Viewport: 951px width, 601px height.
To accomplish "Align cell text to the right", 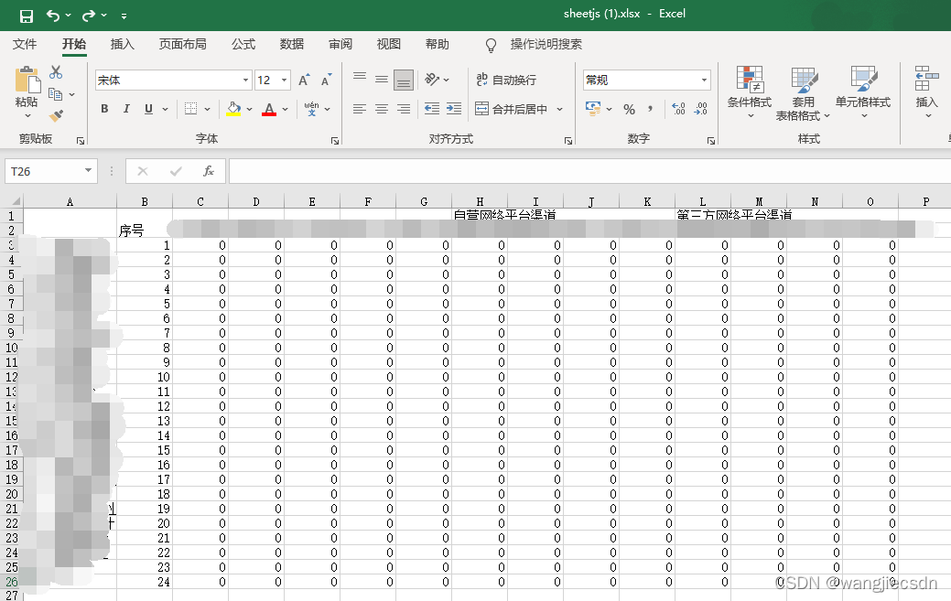I will point(404,109).
